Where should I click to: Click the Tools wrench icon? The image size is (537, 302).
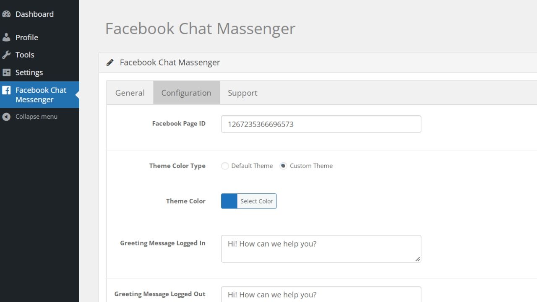6,55
